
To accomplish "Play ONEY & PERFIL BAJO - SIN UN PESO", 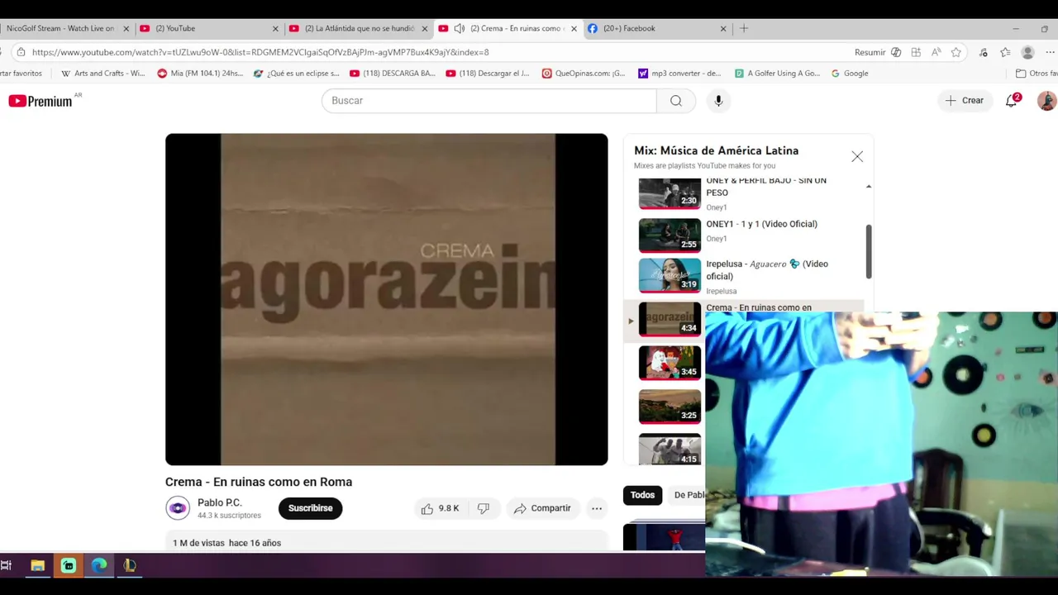I will [x=750, y=194].
